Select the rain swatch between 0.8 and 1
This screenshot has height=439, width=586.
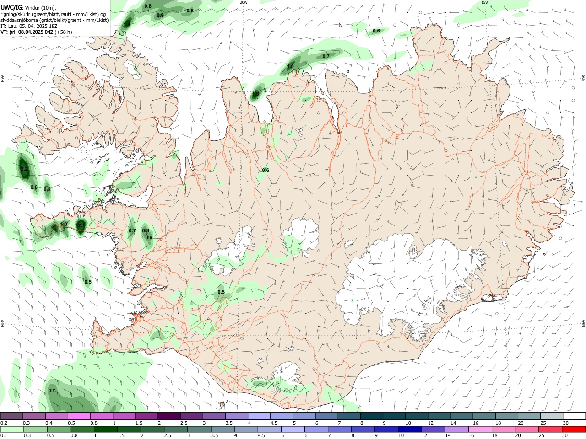click(x=82, y=429)
